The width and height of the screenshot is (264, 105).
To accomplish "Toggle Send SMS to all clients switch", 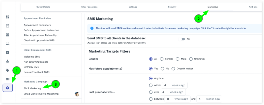I will (x=182, y=39).
